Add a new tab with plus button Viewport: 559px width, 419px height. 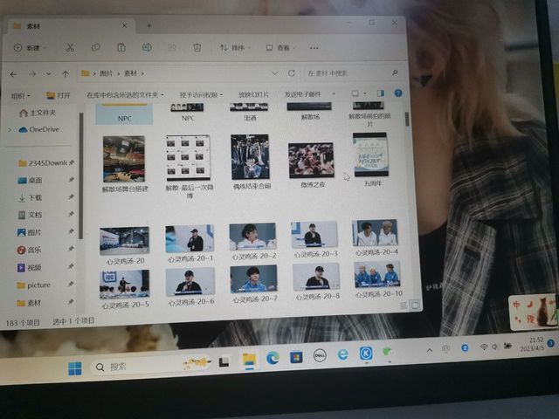tap(148, 25)
